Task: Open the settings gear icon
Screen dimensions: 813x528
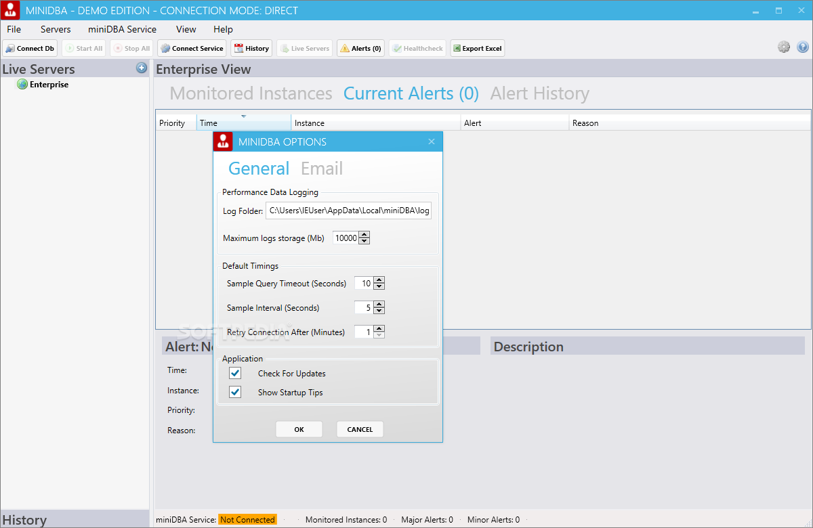Action: [x=784, y=47]
